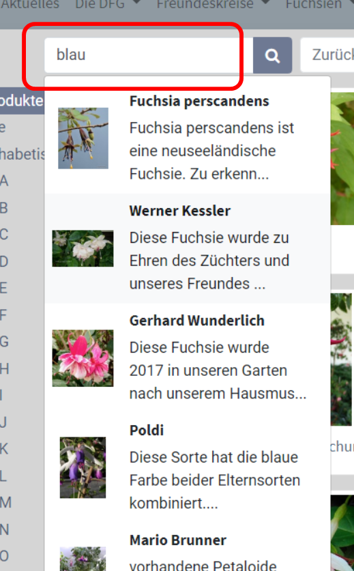Choose the "Werner Kessler" search suggestion
This screenshot has width=354, height=571.
(180, 211)
